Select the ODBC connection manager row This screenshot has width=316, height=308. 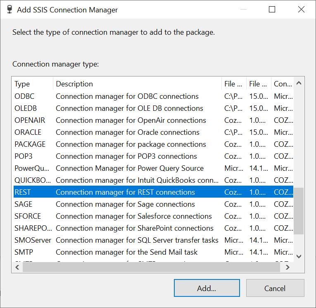coord(24,96)
